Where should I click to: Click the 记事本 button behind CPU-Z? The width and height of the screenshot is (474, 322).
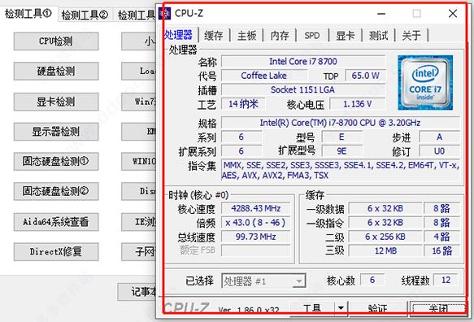point(137,292)
